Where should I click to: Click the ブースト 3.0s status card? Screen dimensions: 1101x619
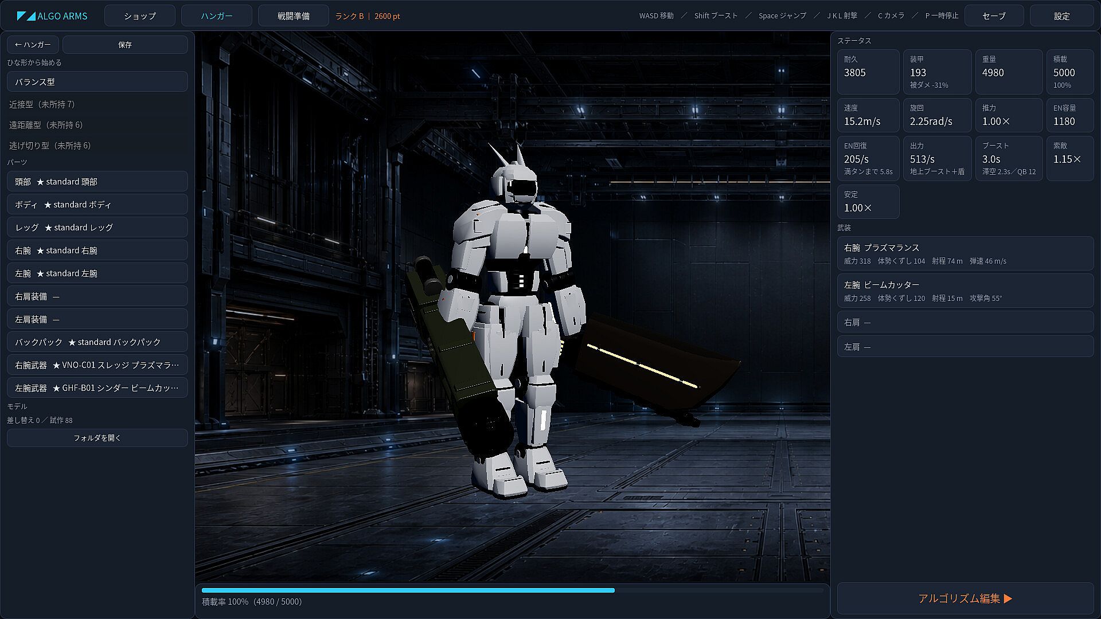pos(1009,158)
